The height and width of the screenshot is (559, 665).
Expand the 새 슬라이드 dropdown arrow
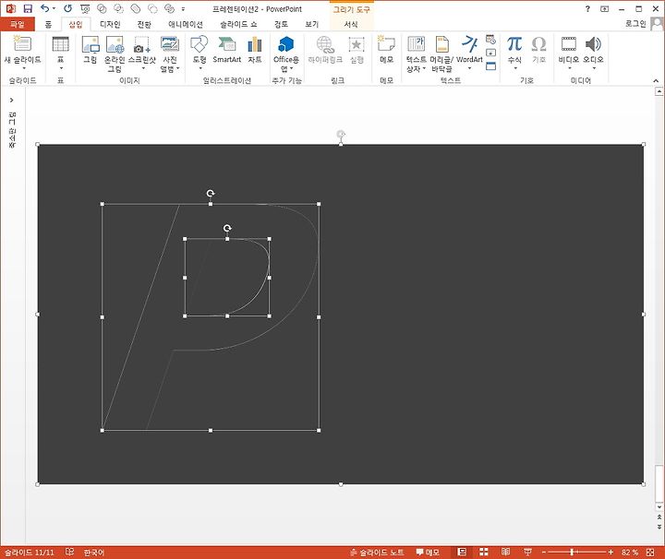click(x=24, y=68)
